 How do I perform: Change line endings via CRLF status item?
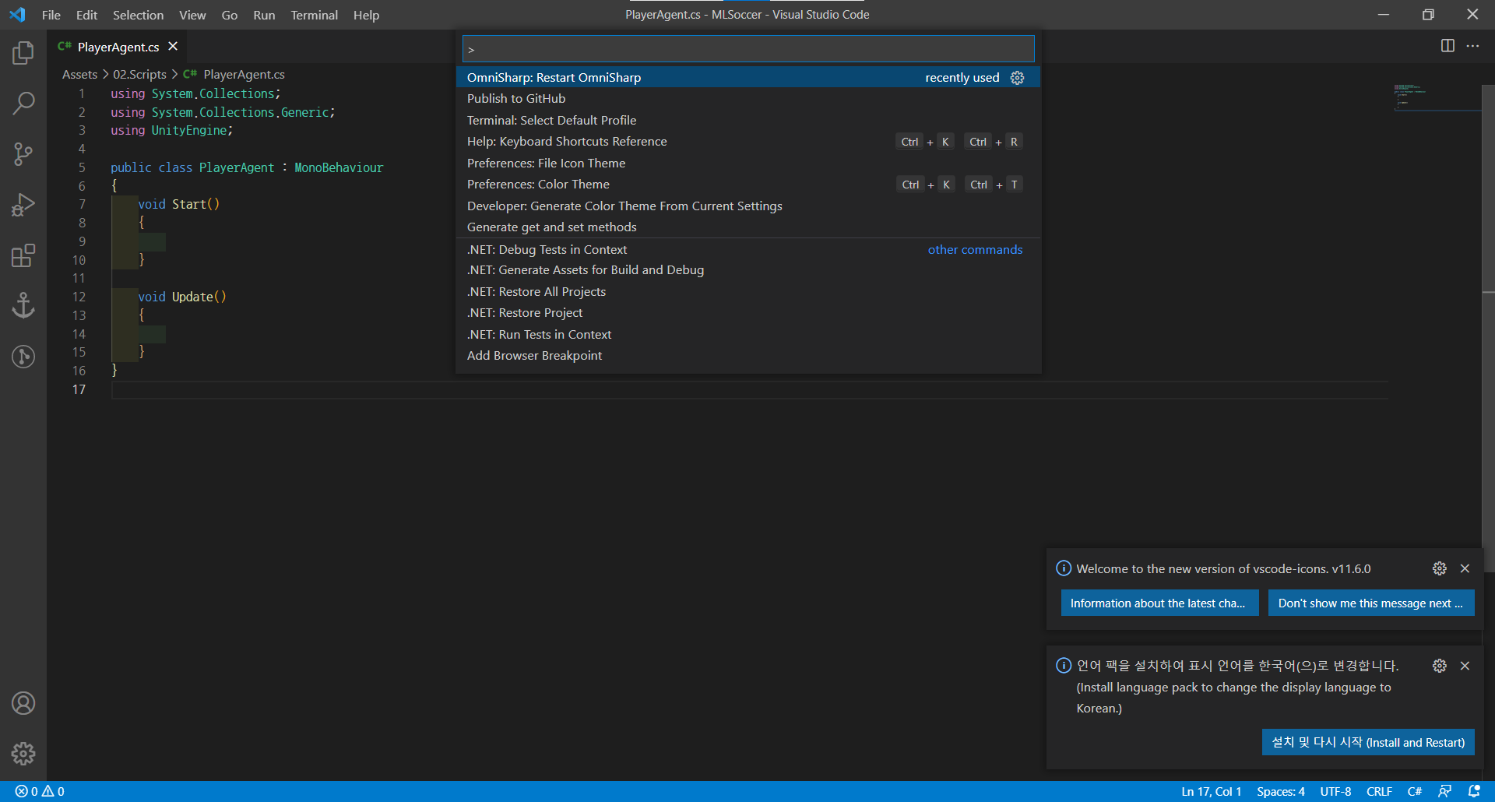click(1379, 791)
